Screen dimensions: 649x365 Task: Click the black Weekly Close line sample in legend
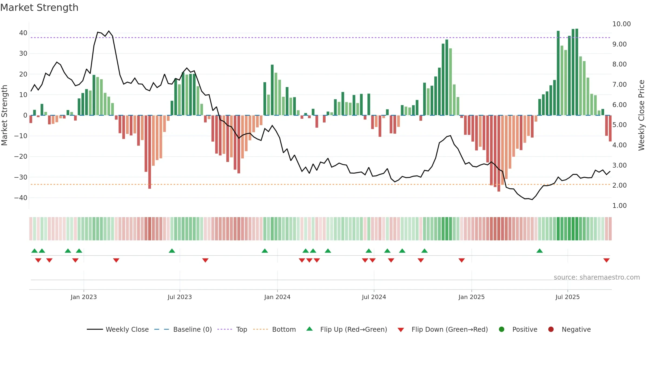(x=95, y=329)
